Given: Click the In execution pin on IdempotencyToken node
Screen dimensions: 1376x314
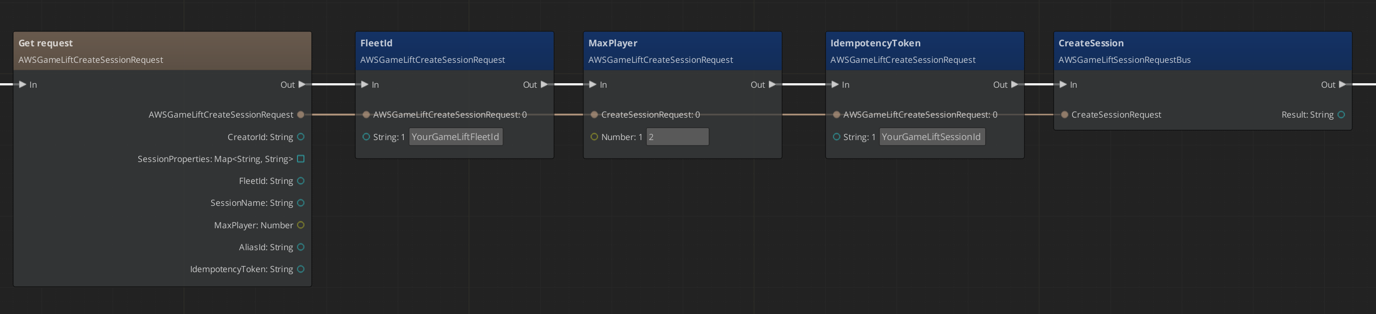Looking at the screenshot, I should click(x=835, y=84).
